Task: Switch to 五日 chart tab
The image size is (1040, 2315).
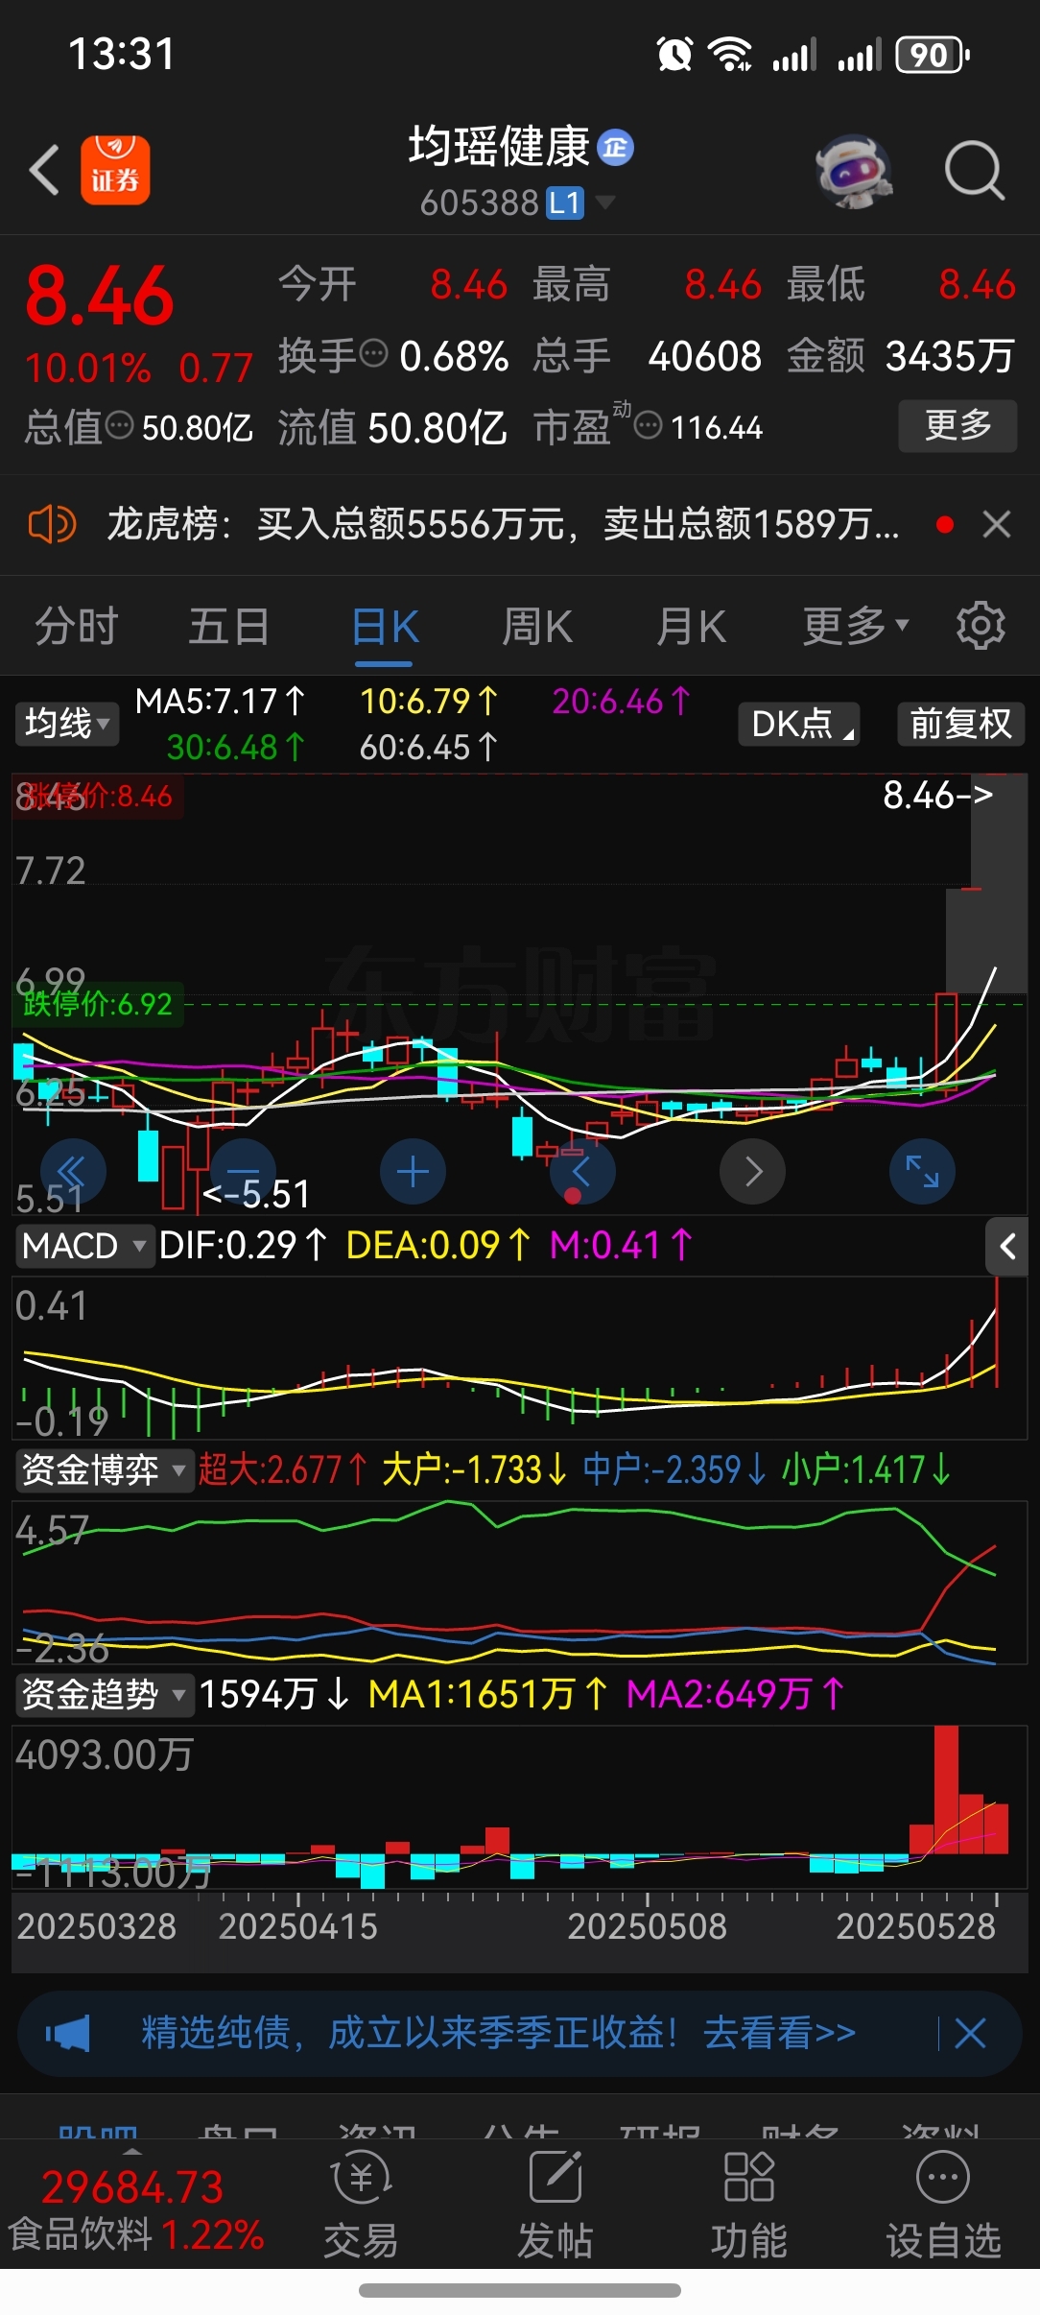Action: point(228,627)
